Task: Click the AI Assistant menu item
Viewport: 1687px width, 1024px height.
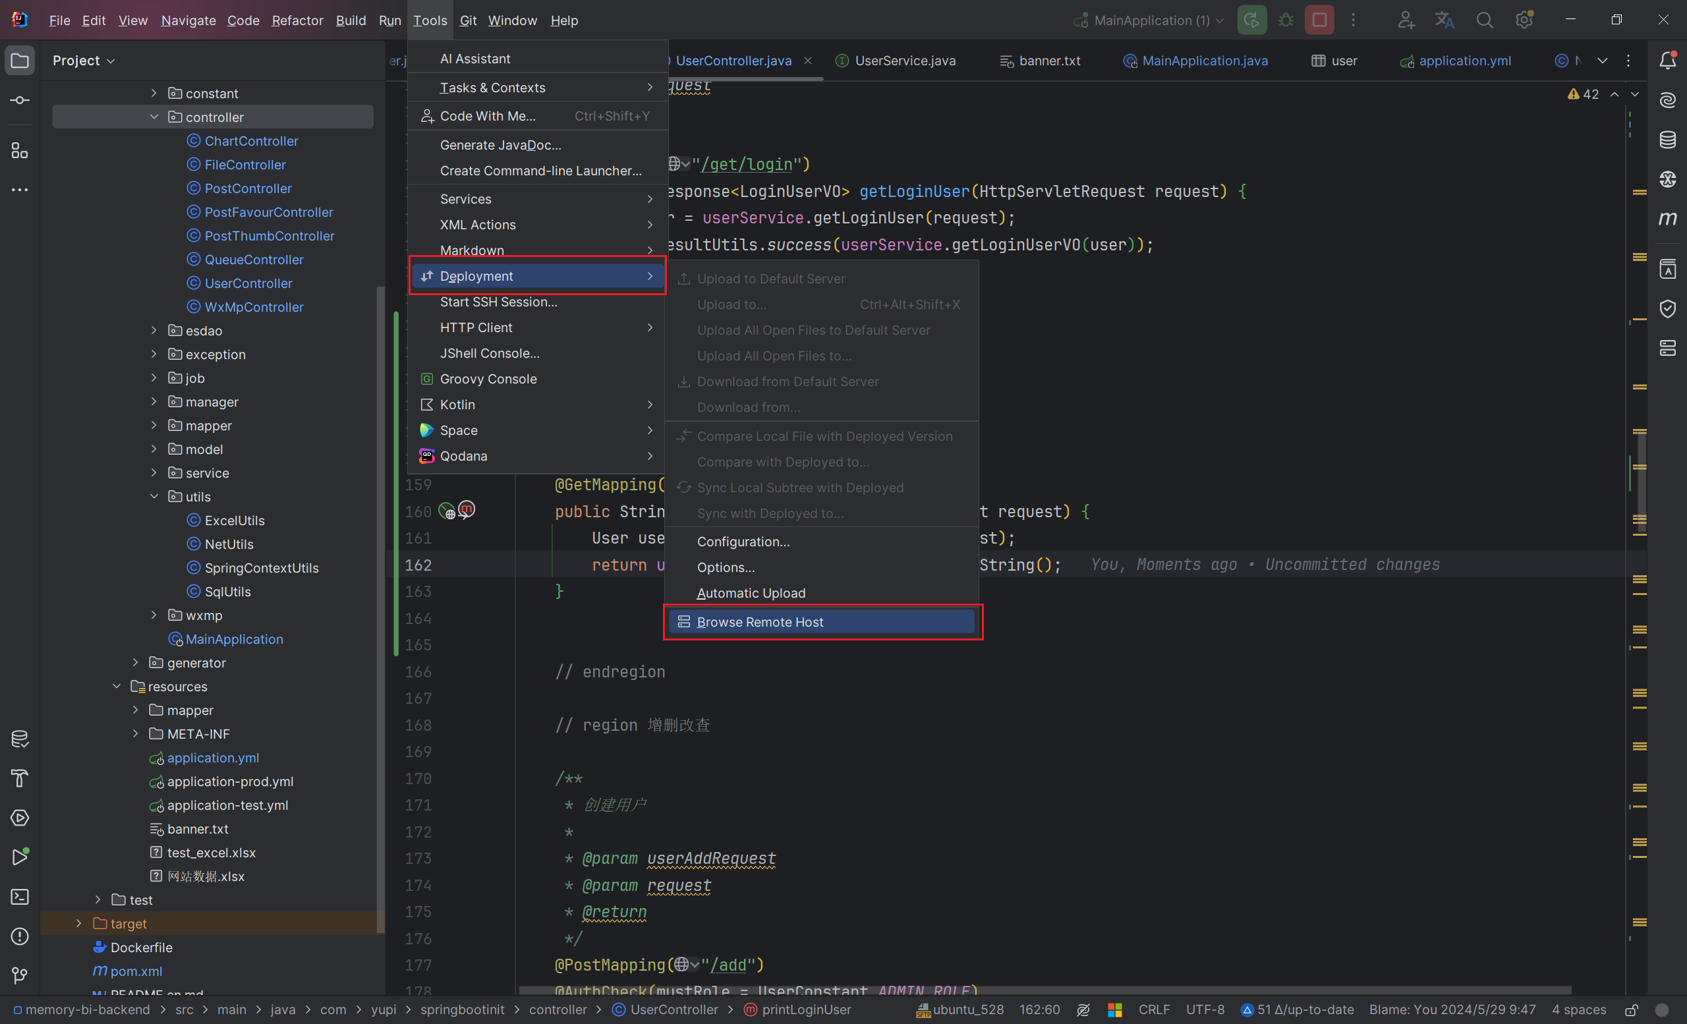Action: point(474,57)
